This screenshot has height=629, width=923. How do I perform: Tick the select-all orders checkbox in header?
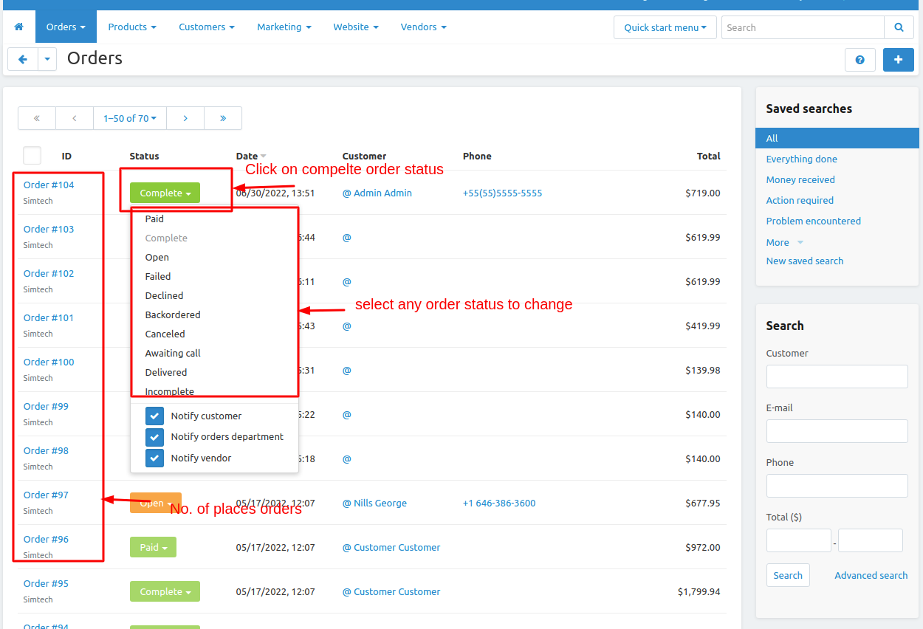(x=32, y=156)
